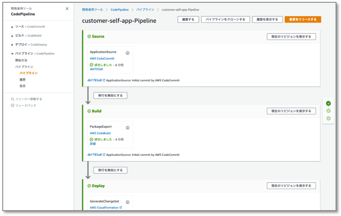Click ApplicationSource 成功しました status icon

91,65
